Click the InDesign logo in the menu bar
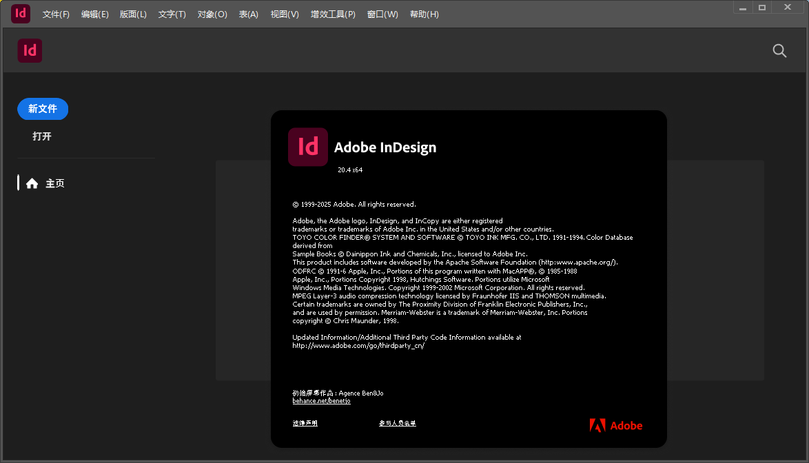 [21, 13]
